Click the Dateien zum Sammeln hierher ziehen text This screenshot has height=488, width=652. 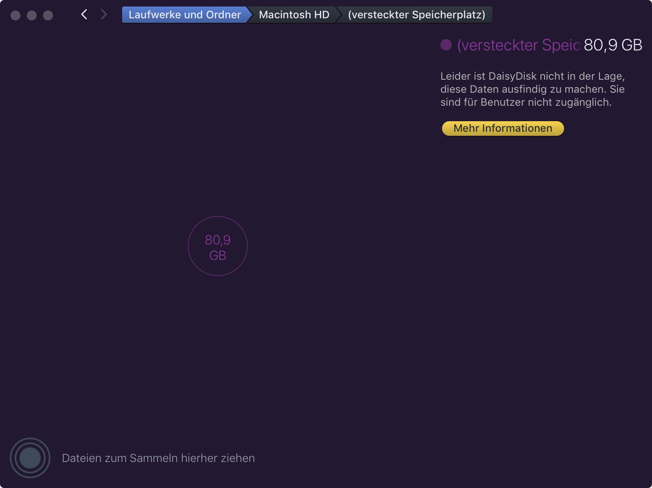[158, 458]
